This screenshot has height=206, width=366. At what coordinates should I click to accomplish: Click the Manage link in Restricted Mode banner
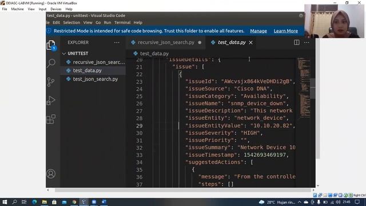click(258, 31)
